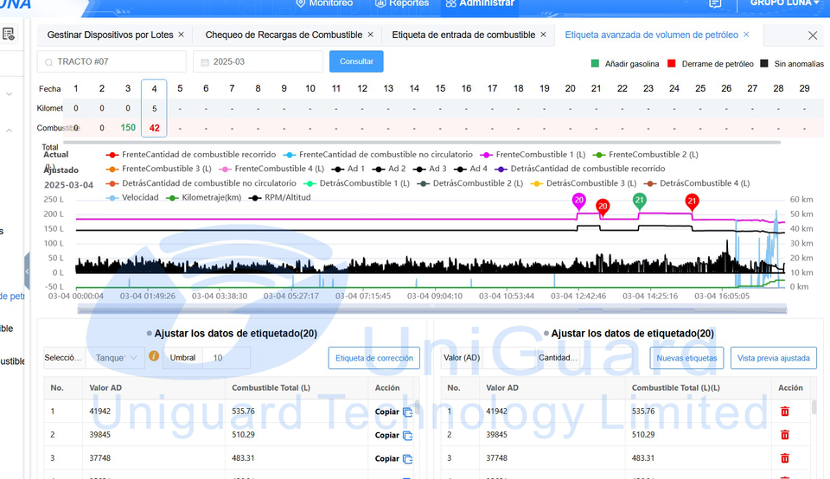The height and width of the screenshot is (479, 830).
Task: Toggle DetrásCombustible 2 (L) legend series
Action: pyautogui.click(x=470, y=183)
